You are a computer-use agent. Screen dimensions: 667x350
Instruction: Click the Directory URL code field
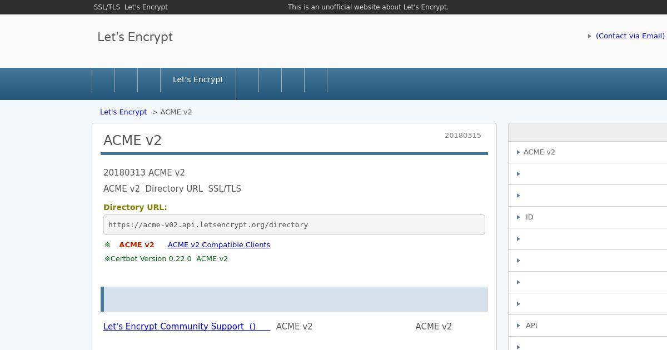[294, 224]
